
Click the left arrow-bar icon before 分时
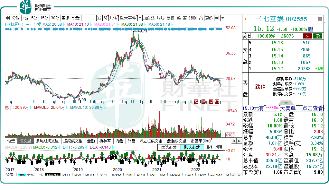(x=8, y=18)
